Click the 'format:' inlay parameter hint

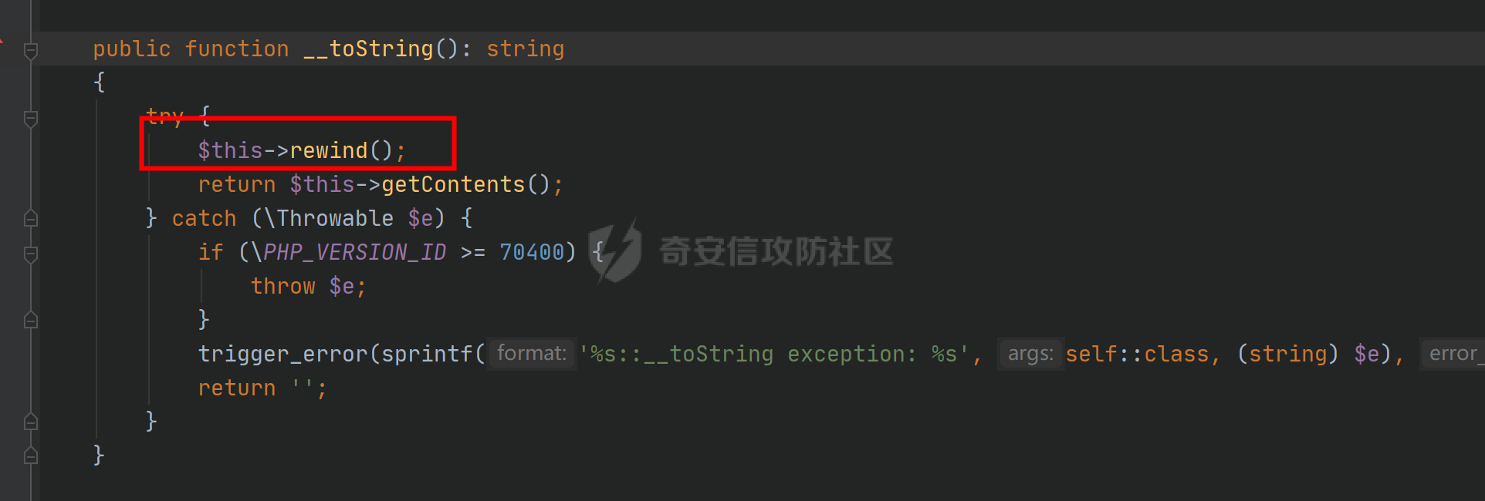(532, 354)
